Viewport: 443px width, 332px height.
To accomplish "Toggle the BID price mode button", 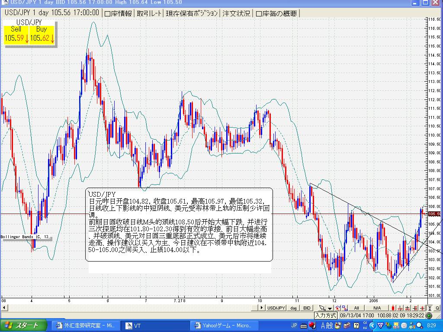I will pos(307,308).
